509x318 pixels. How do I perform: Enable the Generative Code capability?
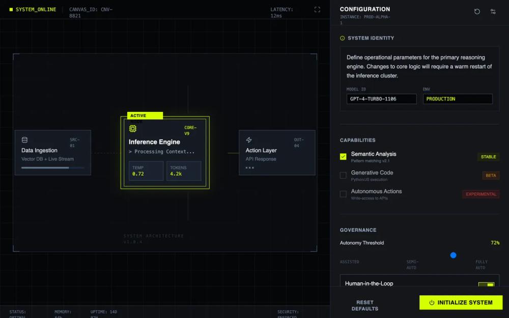coord(343,175)
